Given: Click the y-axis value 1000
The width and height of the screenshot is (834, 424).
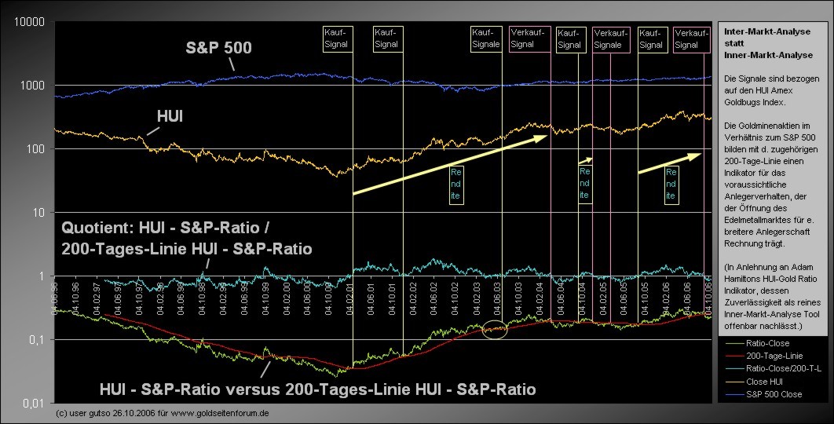Looking at the screenshot, I should [x=32, y=86].
